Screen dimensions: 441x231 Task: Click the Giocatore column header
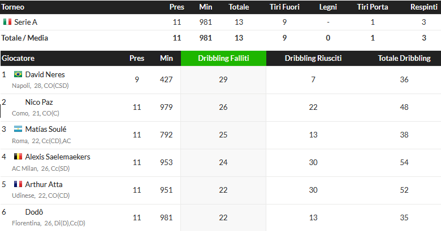(x=18, y=58)
